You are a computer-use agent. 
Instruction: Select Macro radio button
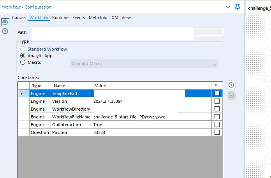(x=23, y=62)
